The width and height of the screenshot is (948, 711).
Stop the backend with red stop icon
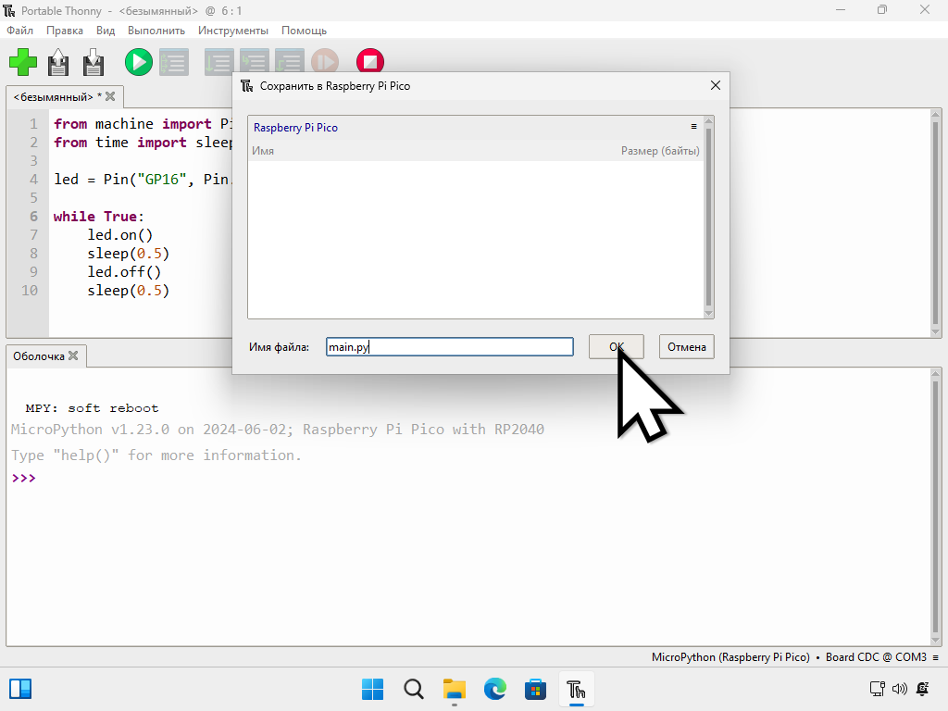[x=370, y=62]
